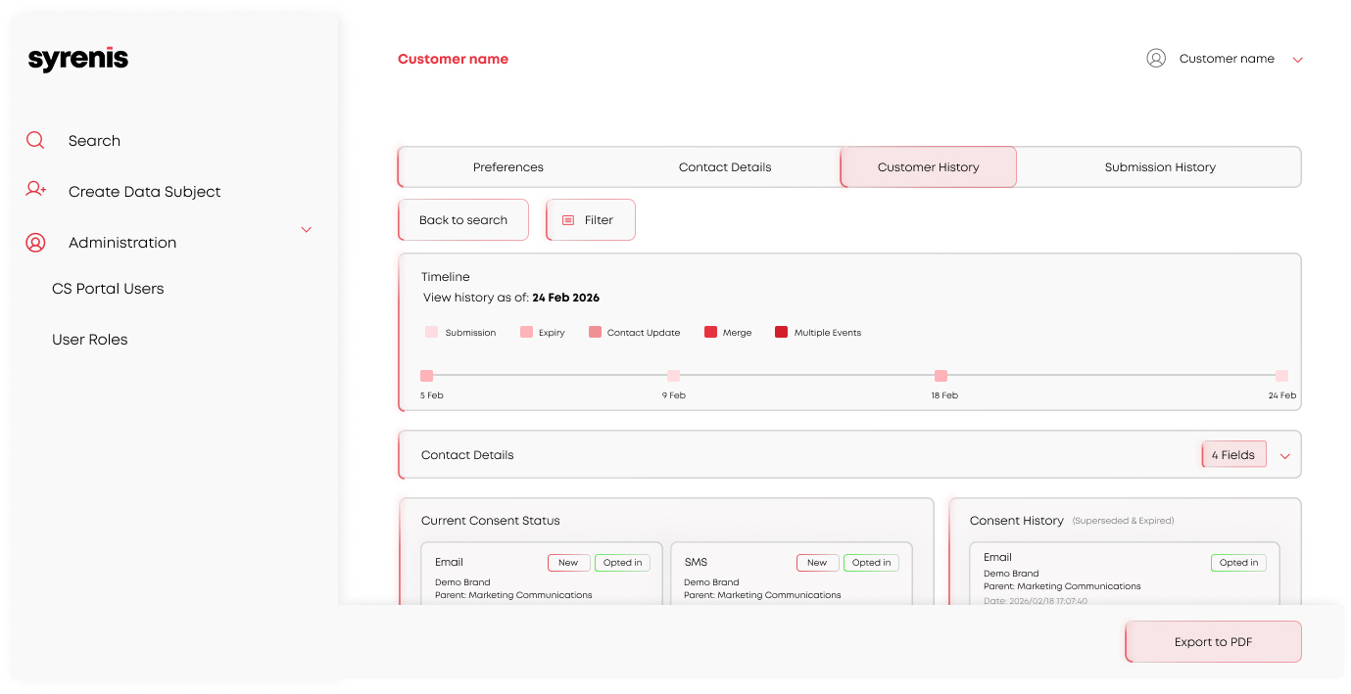Open the Customer name account dropdown

[x=1298, y=59]
